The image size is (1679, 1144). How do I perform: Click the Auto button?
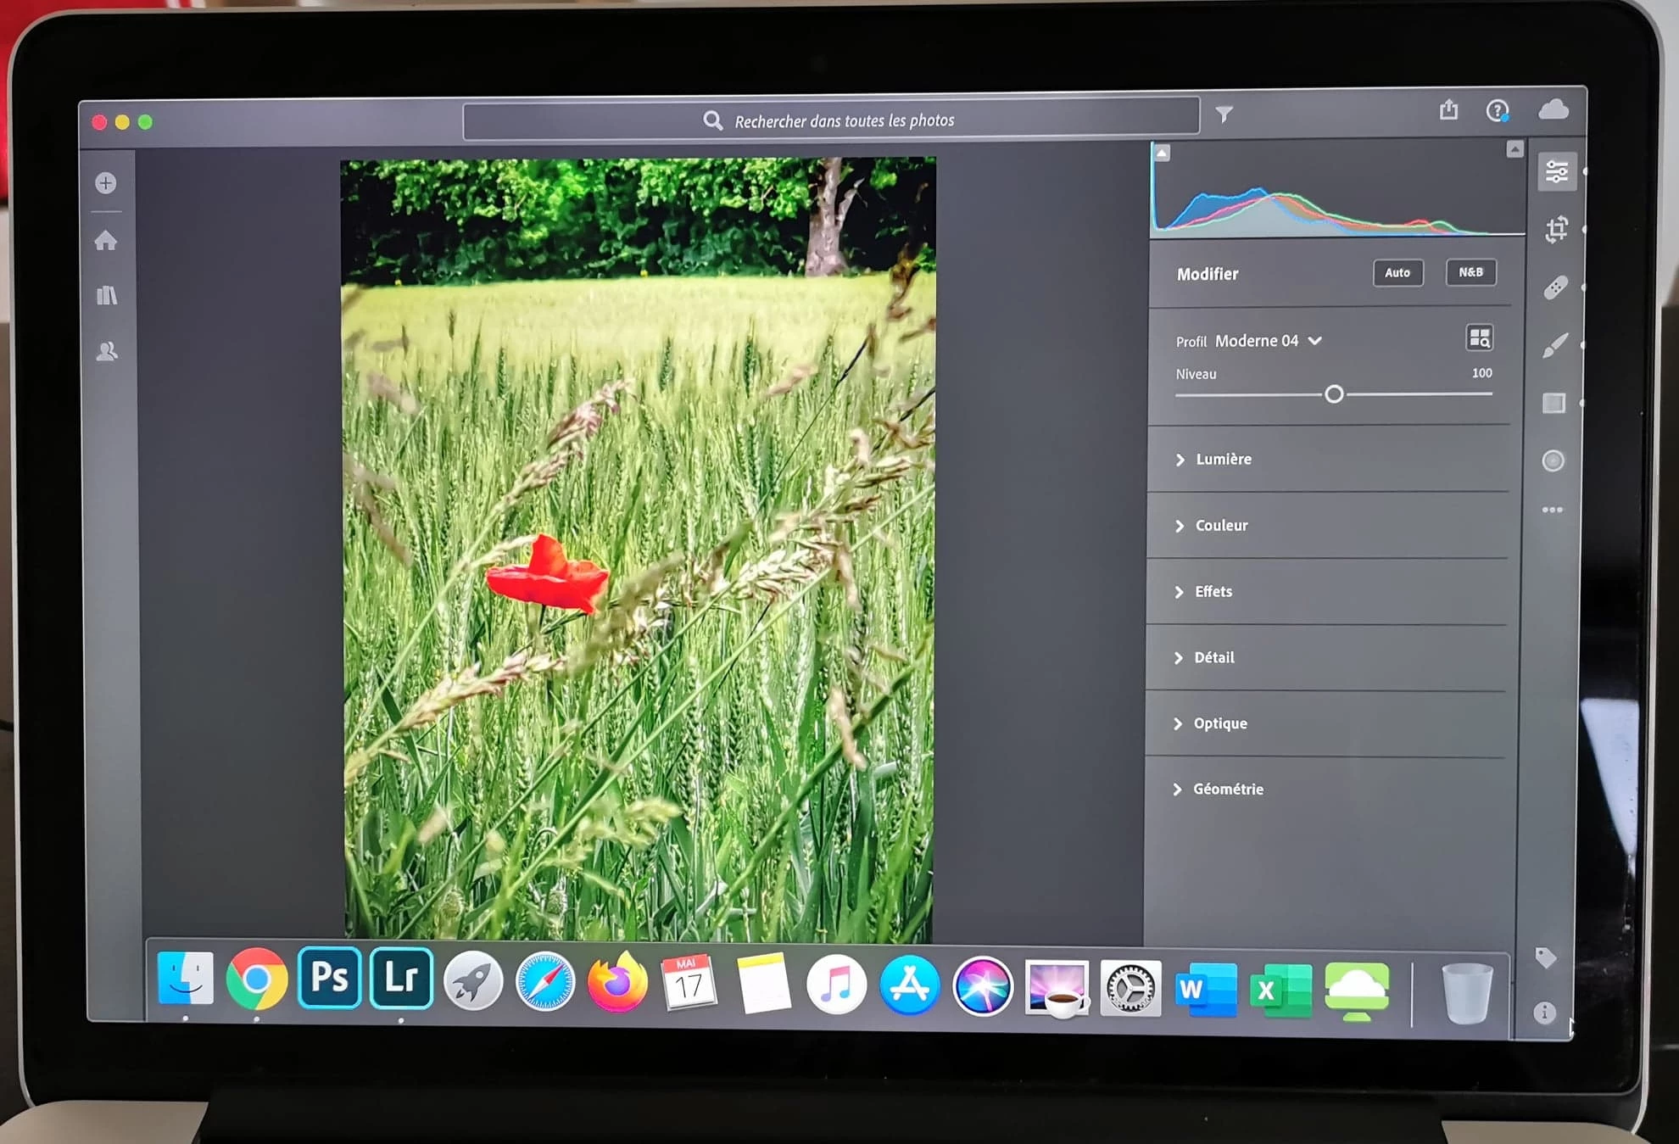click(x=1397, y=273)
